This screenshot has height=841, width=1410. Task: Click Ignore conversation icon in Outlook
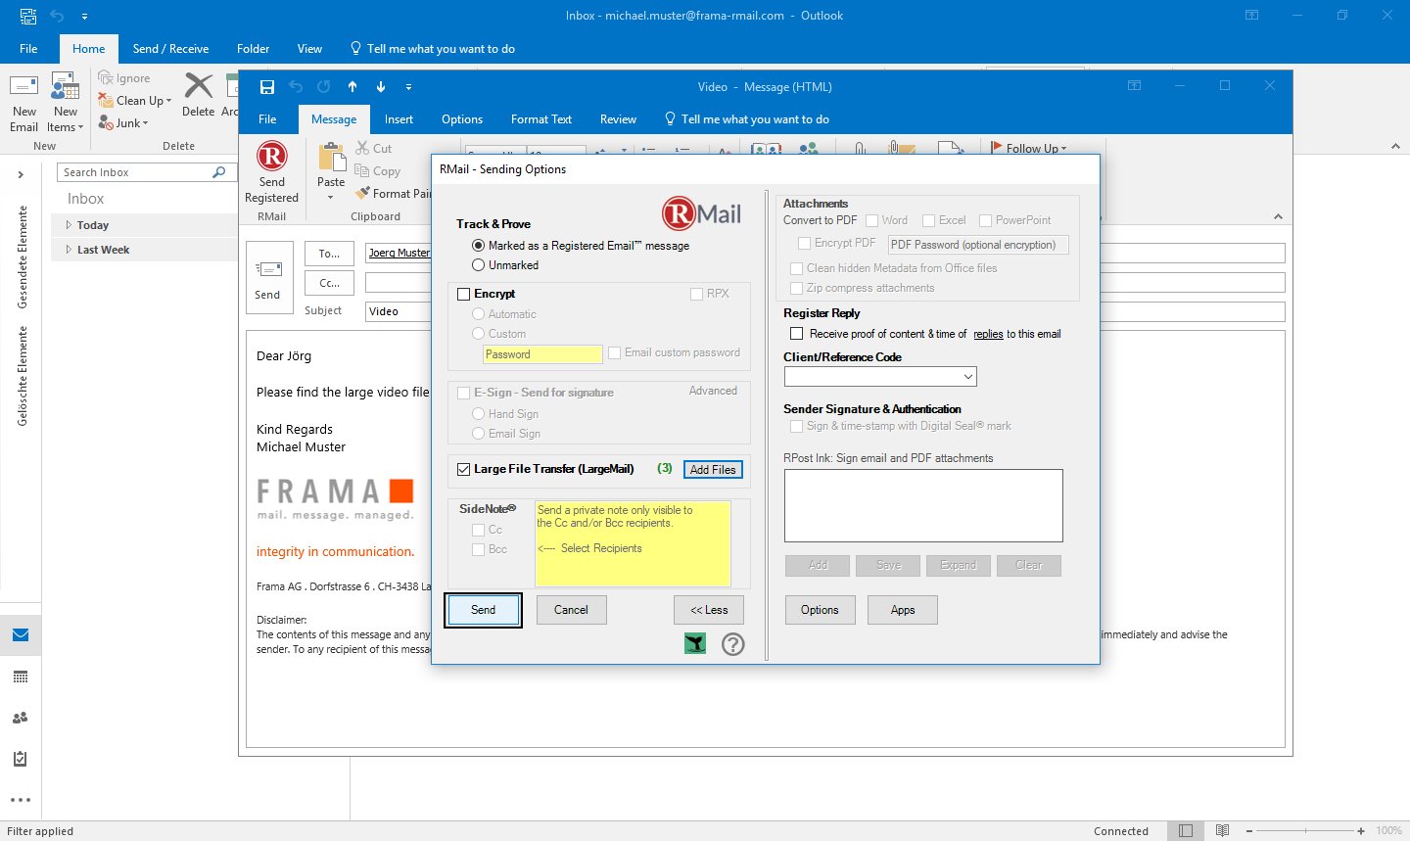point(106,78)
